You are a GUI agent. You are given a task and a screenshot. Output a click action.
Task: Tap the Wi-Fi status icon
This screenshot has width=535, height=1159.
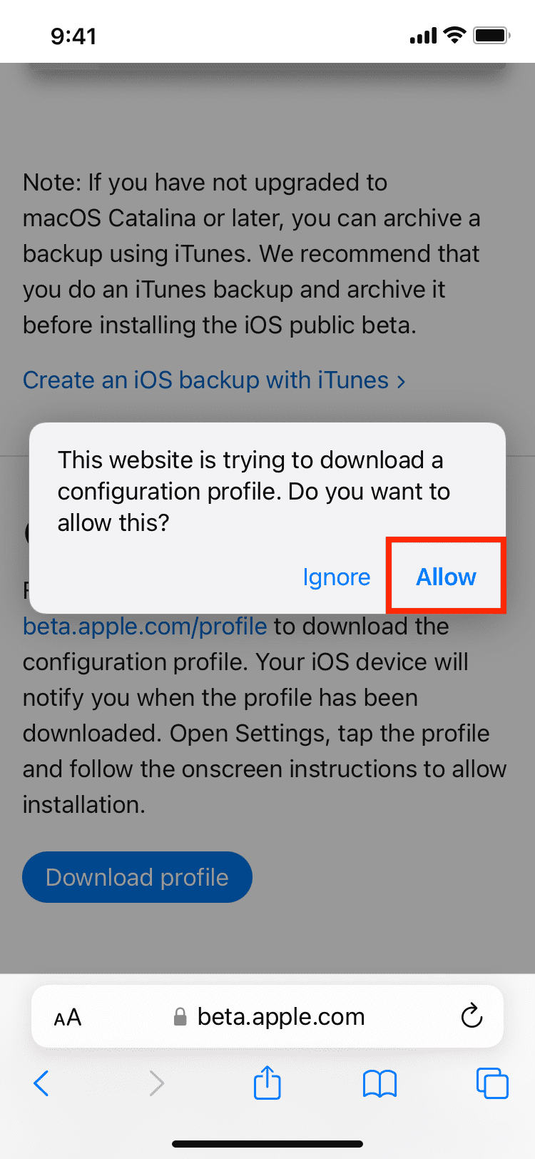tap(454, 35)
